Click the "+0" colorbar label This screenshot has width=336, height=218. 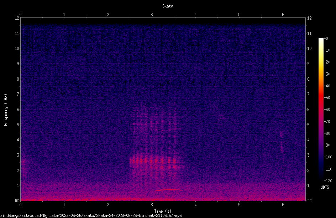point(326,39)
